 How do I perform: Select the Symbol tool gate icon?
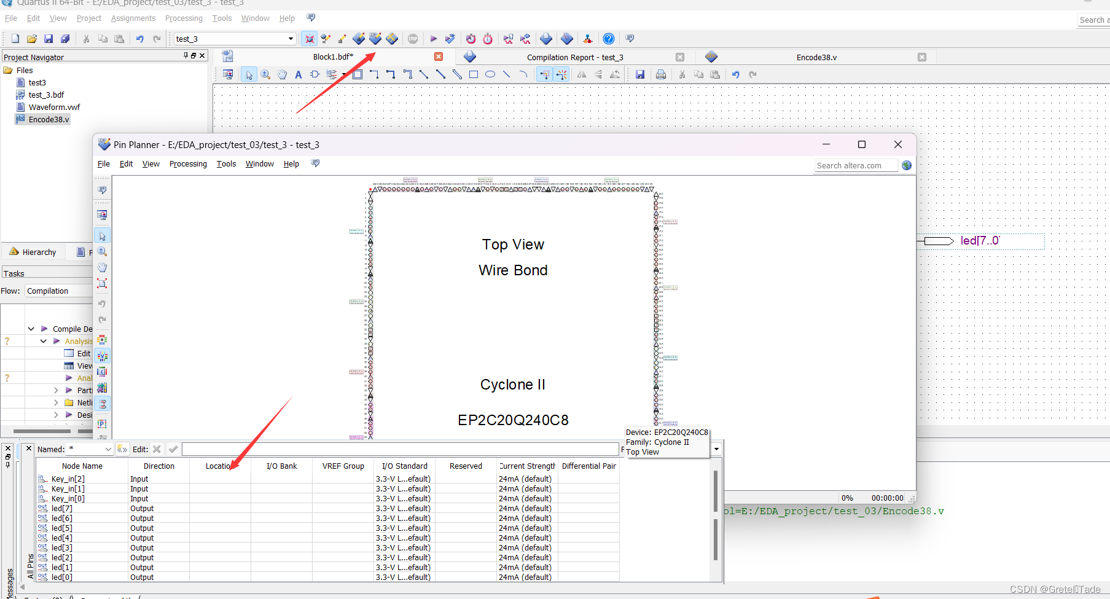click(x=315, y=74)
